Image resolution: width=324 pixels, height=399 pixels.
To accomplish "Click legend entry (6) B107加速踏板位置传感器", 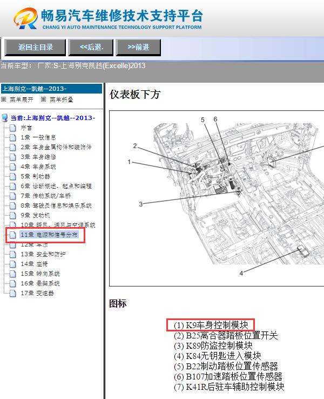I will [228, 376].
